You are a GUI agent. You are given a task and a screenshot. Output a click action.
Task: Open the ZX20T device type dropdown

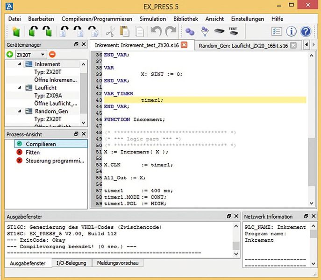pyautogui.click(x=31, y=55)
